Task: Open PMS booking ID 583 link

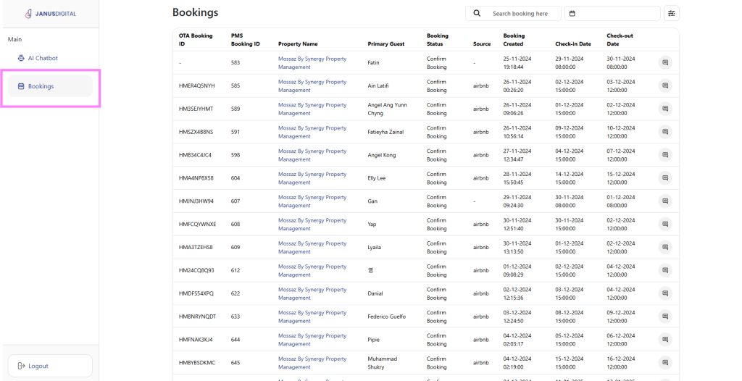Action: [x=235, y=63]
